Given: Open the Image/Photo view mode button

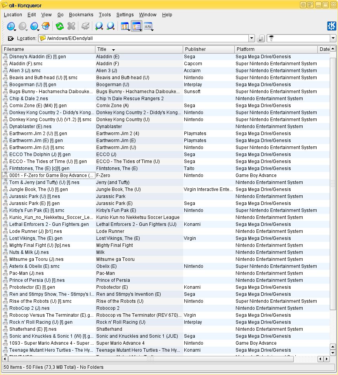Looking at the screenshot, I should pos(148,26).
